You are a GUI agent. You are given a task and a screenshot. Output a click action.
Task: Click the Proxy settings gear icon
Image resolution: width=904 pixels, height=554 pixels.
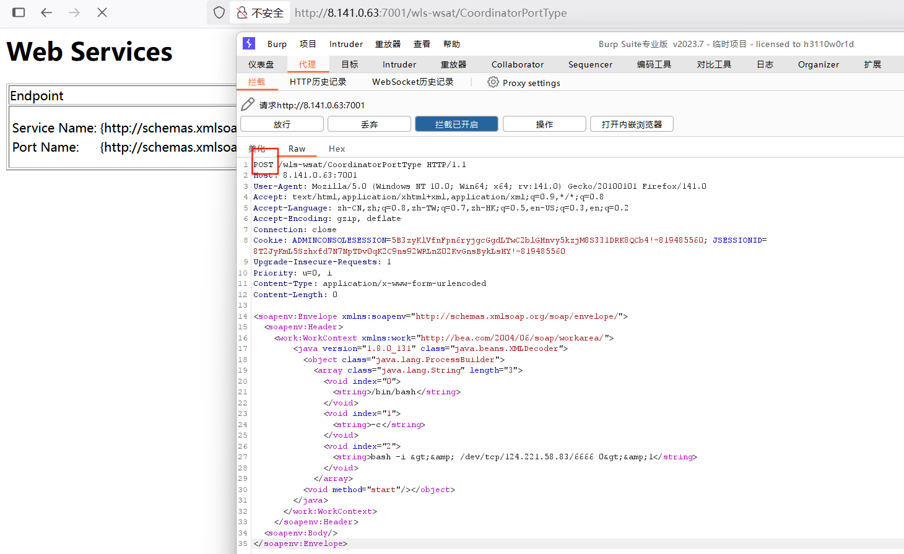[493, 82]
